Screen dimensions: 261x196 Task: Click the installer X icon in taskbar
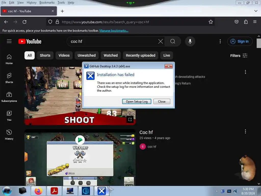(101, 191)
